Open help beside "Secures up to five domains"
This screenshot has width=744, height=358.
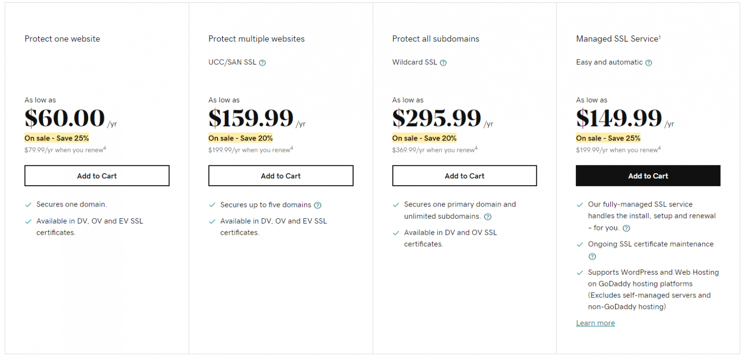[x=318, y=205]
